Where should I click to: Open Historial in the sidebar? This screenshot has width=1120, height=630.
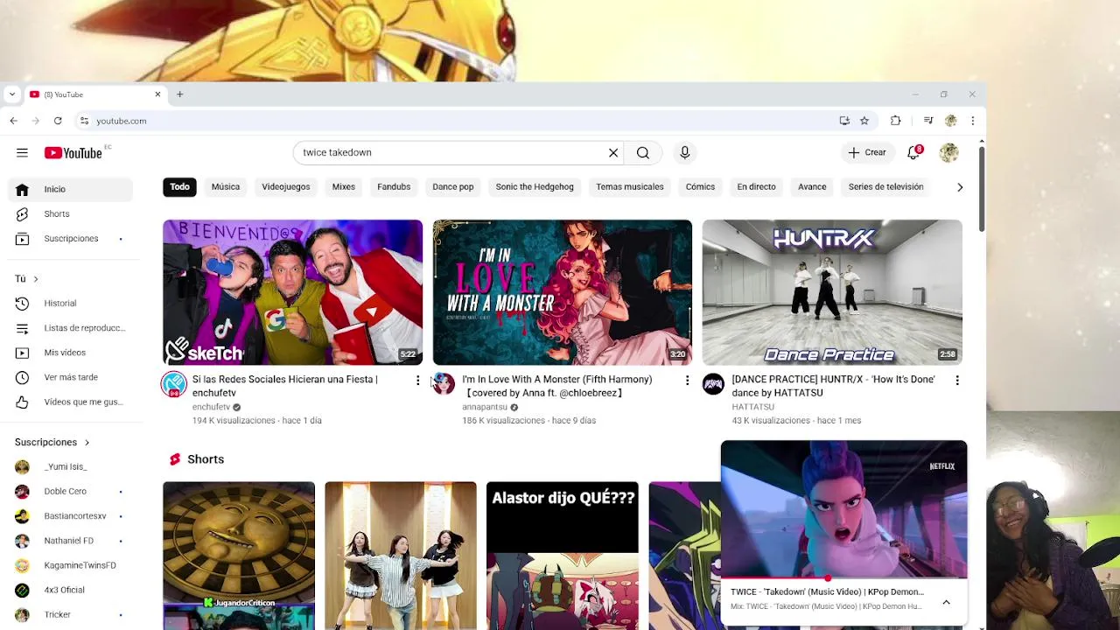(70, 303)
